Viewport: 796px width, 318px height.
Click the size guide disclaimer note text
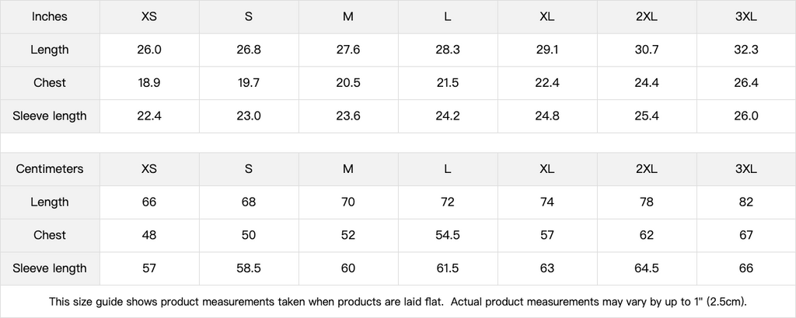398,301
